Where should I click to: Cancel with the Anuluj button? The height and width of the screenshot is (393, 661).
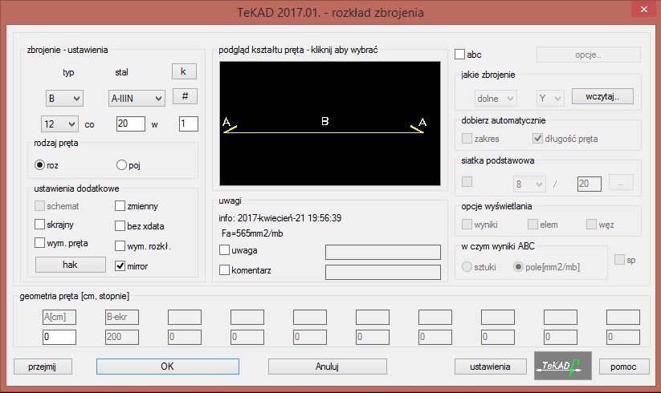click(328, 367)
